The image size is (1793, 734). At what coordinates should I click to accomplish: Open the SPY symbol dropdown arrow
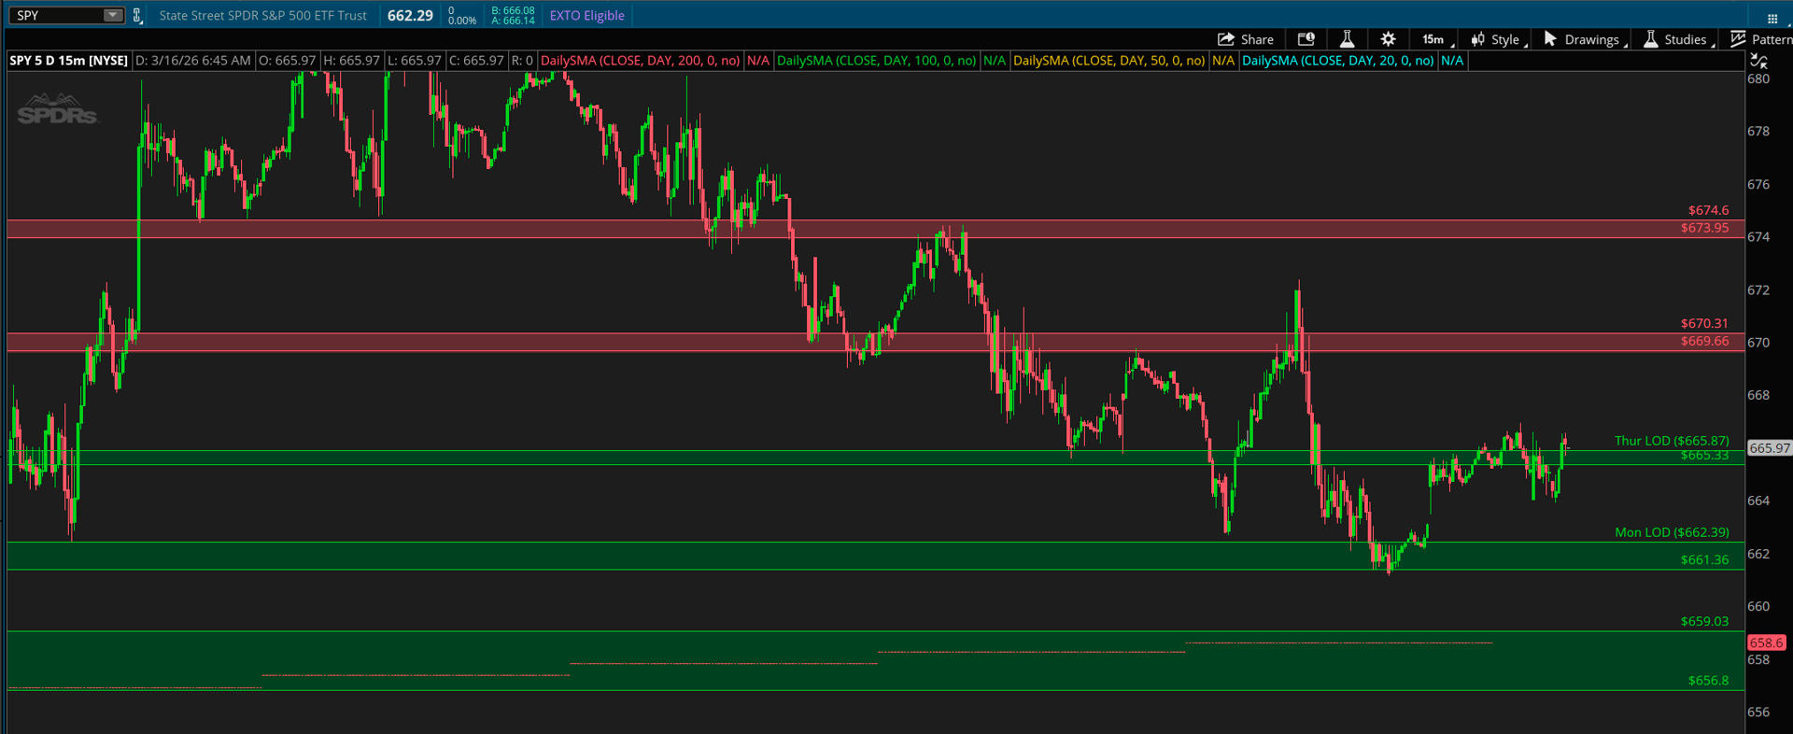click(x=112, y=15)
